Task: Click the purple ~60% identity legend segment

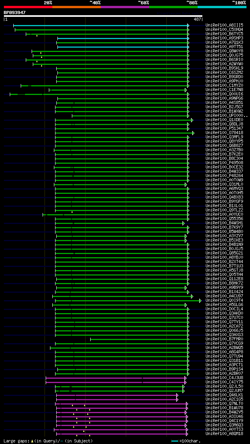Action: click(125, 7)
